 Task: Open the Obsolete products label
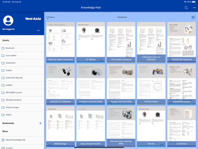pyautogui.click(x=14, y=100)
